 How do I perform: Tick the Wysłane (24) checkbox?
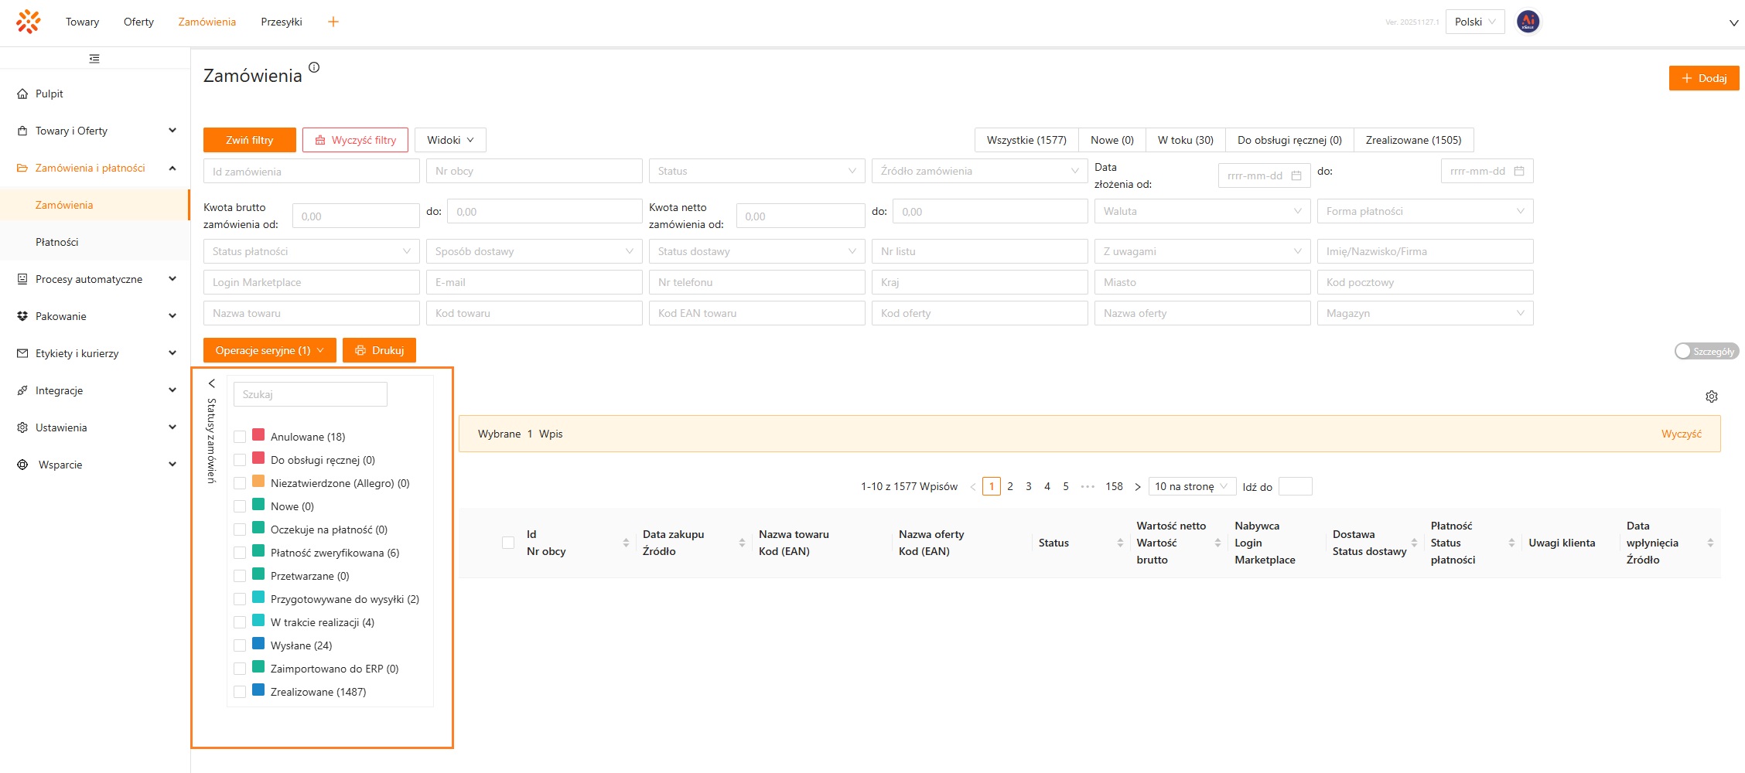240,645
